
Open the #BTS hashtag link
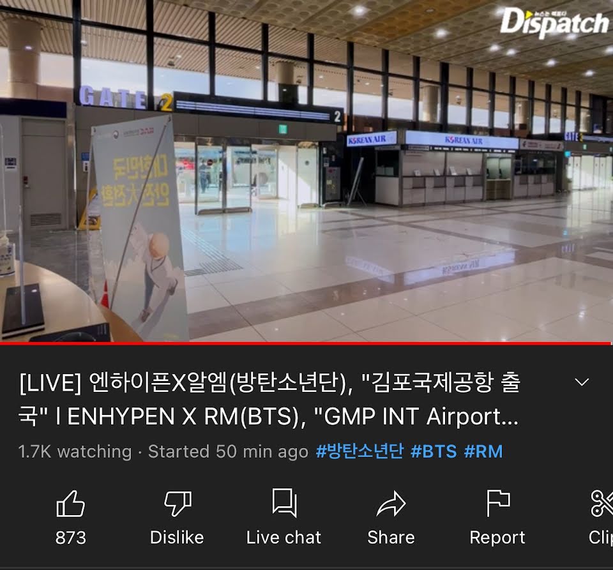(434, 451)
